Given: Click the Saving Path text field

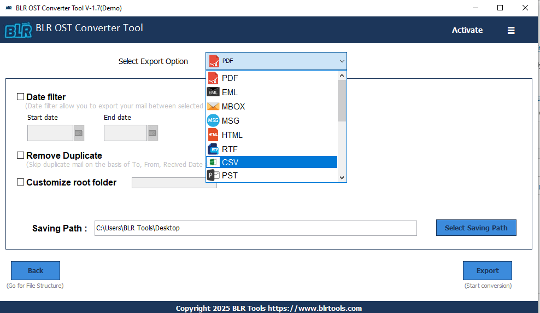Looking at the screenshot, I should pos(256,228).
